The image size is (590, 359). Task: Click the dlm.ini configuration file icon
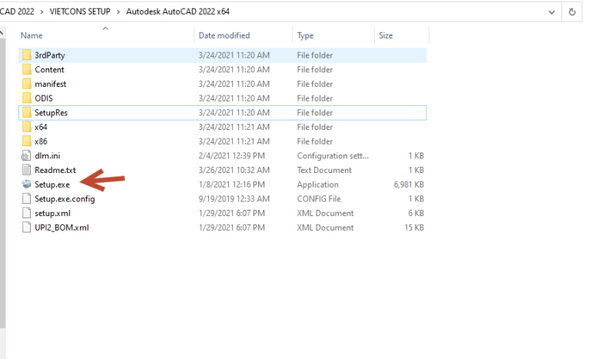[27, 156]
